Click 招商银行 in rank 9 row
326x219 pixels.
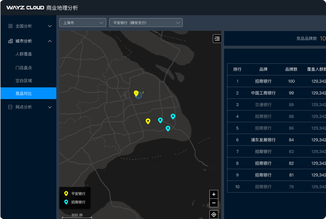(263, 175)
